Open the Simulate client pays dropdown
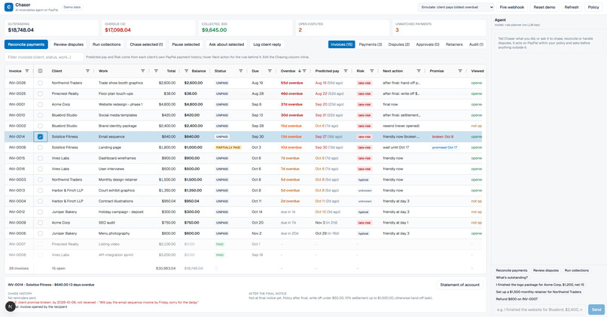607x317 pixels. [x=456, y=7]
